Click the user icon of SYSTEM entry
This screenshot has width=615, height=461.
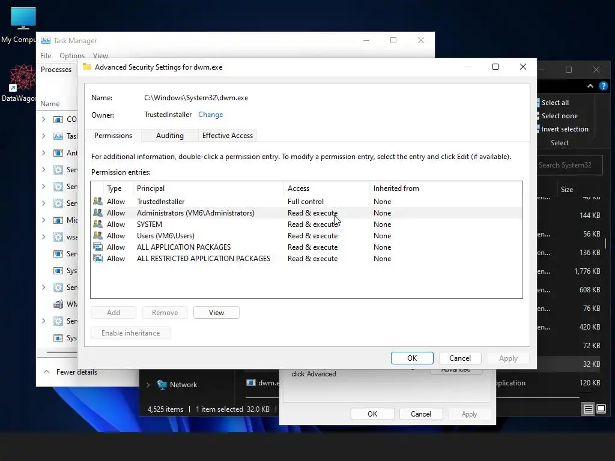coord(98,224)
